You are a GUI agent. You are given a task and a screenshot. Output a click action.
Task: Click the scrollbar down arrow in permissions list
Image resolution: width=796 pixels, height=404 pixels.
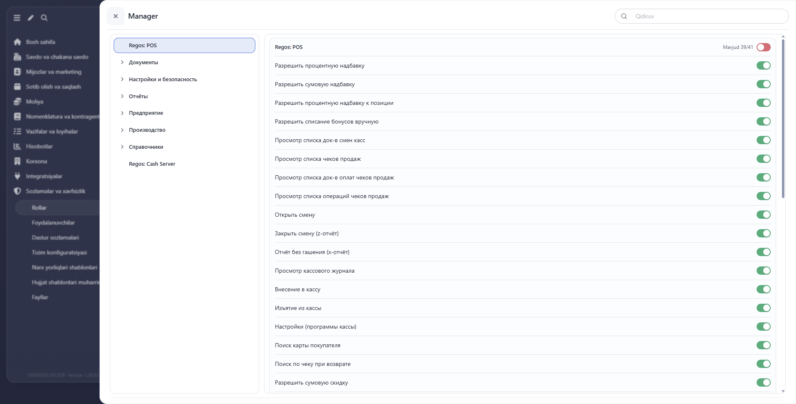point(783,391)
